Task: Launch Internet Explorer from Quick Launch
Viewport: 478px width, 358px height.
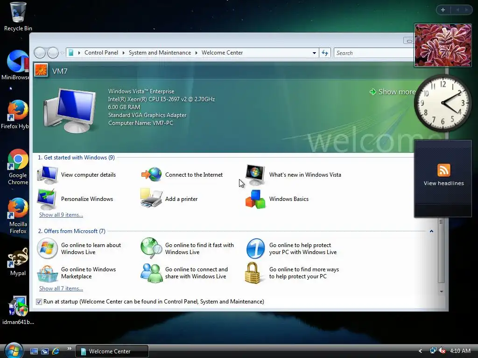Action: click(56, 351)
